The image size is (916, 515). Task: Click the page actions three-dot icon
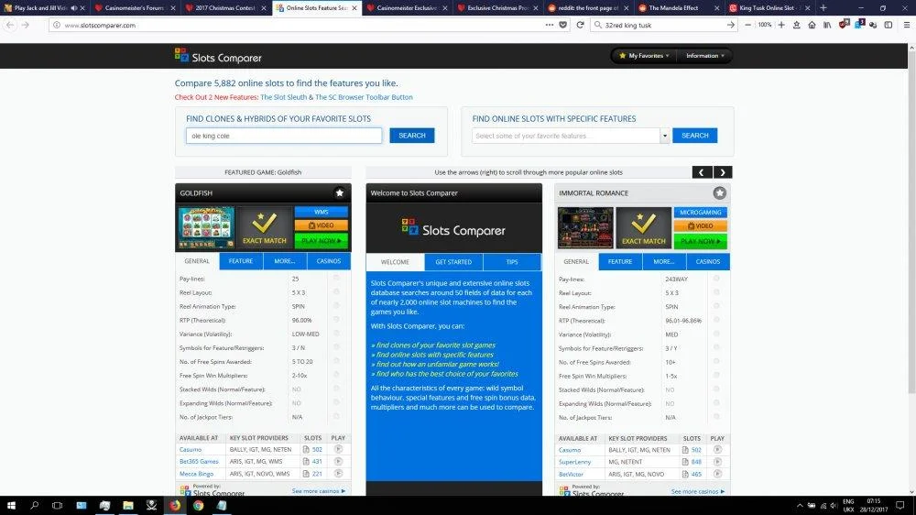[549, 25]
